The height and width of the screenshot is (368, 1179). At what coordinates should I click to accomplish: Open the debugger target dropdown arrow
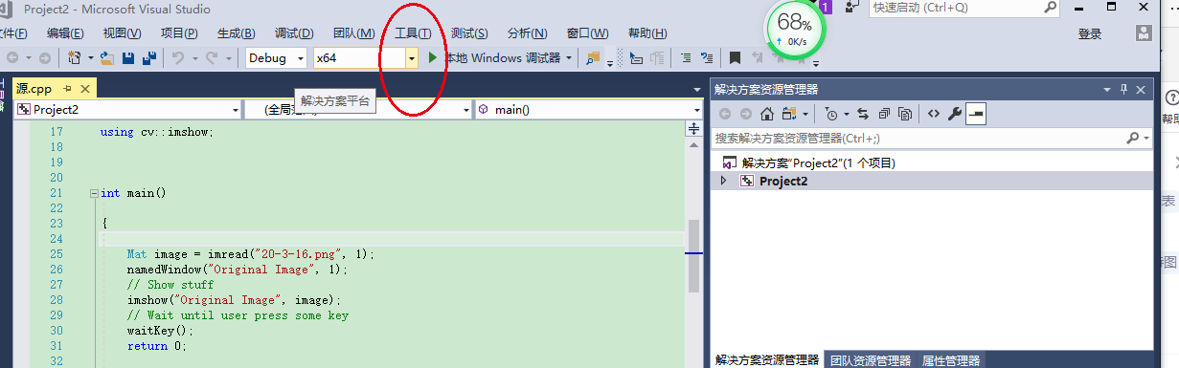(x=569, y=57)
